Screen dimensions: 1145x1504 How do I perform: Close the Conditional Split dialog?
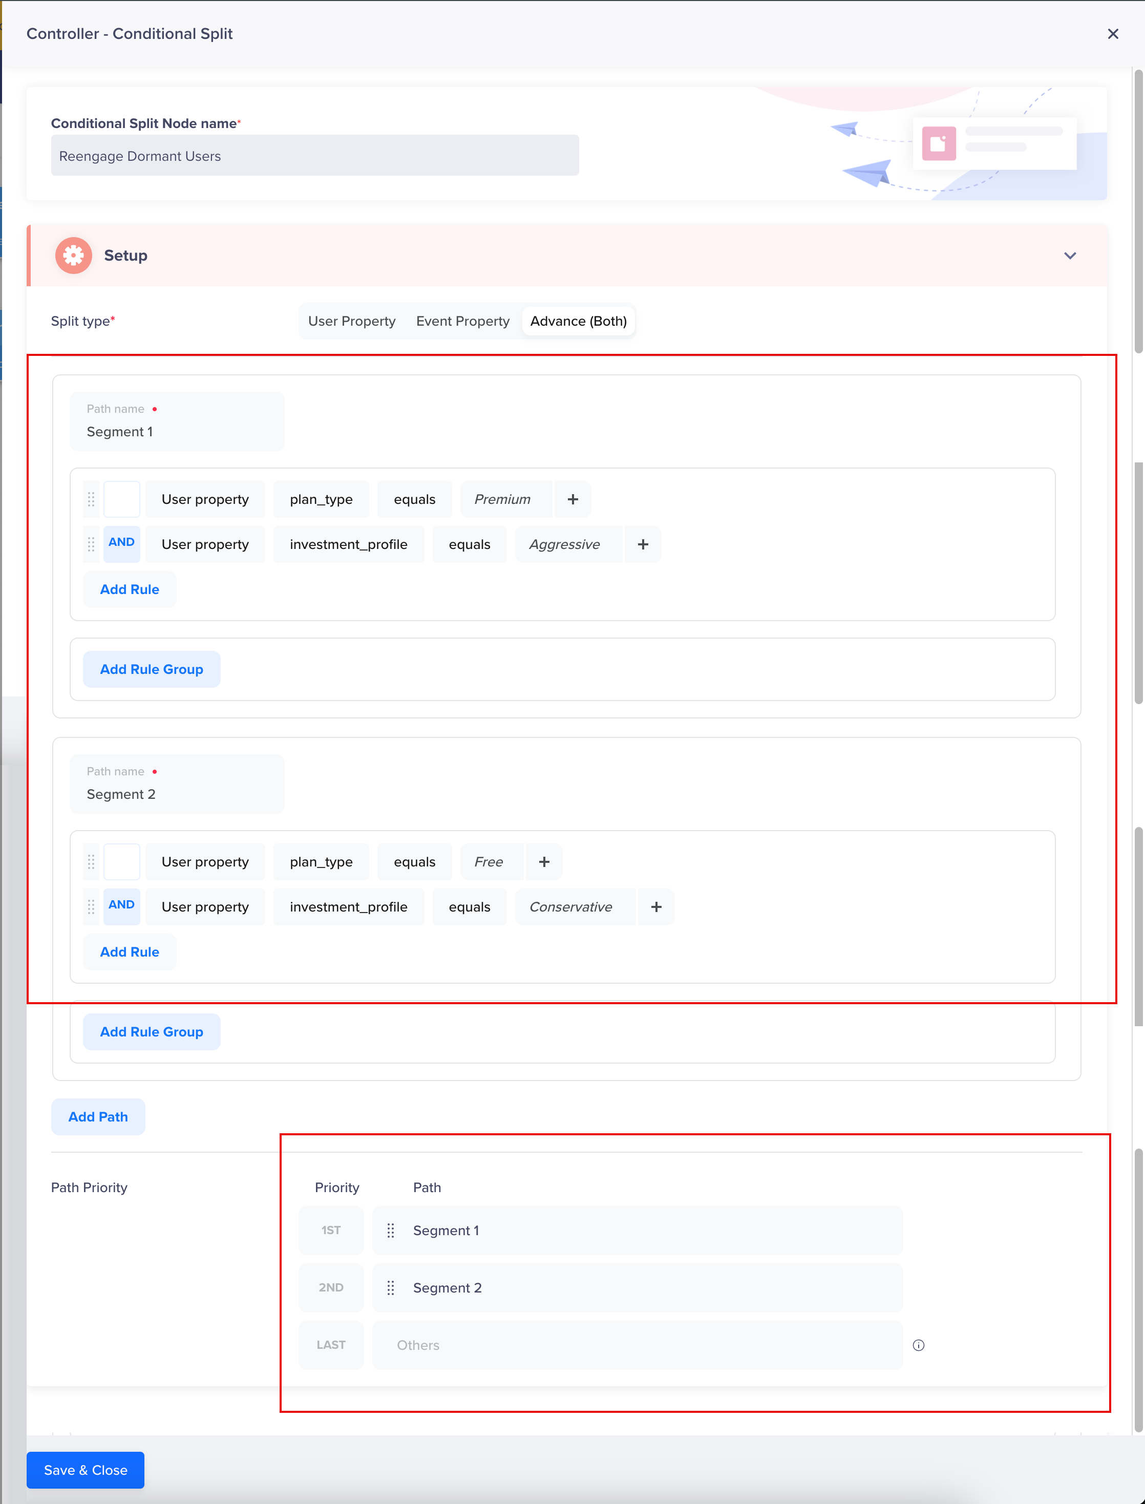tap(1113, 33)
